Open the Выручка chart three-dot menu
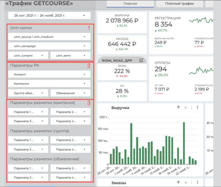The width and height of the screenshot is (221, 187). 197,107
